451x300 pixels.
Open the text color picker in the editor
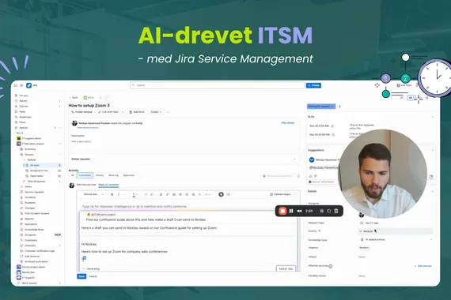point(135,195)
